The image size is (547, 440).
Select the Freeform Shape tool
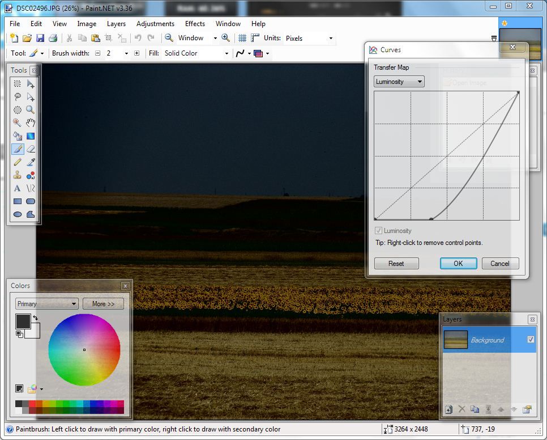(x=31, y=214)
